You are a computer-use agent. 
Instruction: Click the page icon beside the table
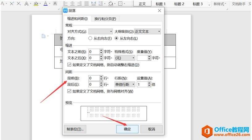[44, 36]
